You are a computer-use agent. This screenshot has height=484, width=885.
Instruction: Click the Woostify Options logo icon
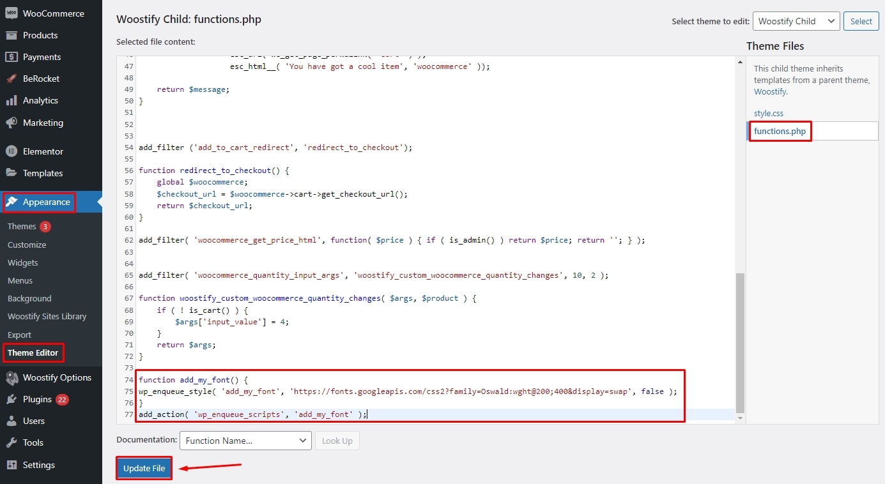12,377
